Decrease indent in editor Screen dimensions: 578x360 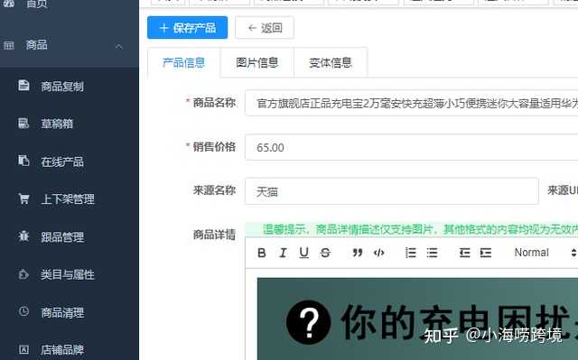(464, 253)
